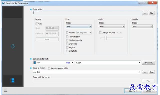Open the hamburger menu at bottom left
Image resolution: width=160 pixels, height=95 pixels.
6,91
